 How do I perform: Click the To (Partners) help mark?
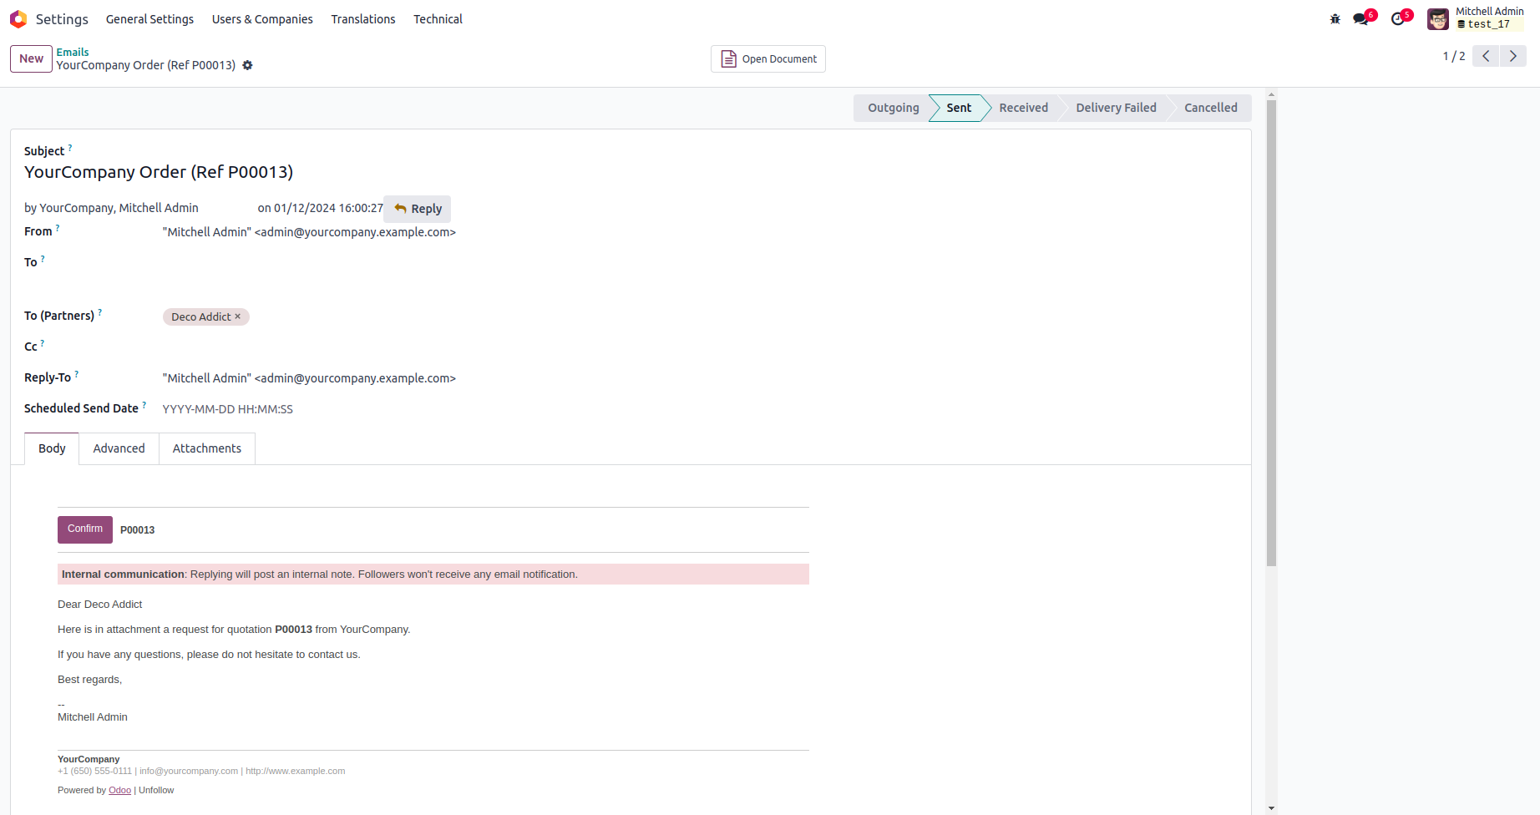pyautogui.click(x=100, y=312)
